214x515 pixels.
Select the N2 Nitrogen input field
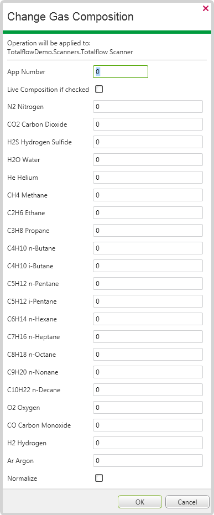[148, 106]
